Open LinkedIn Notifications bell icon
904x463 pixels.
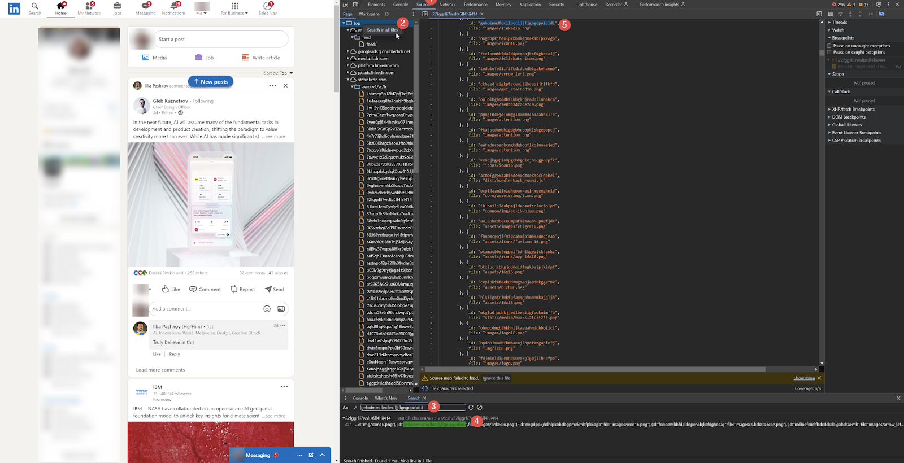click(x=173, y=6)
